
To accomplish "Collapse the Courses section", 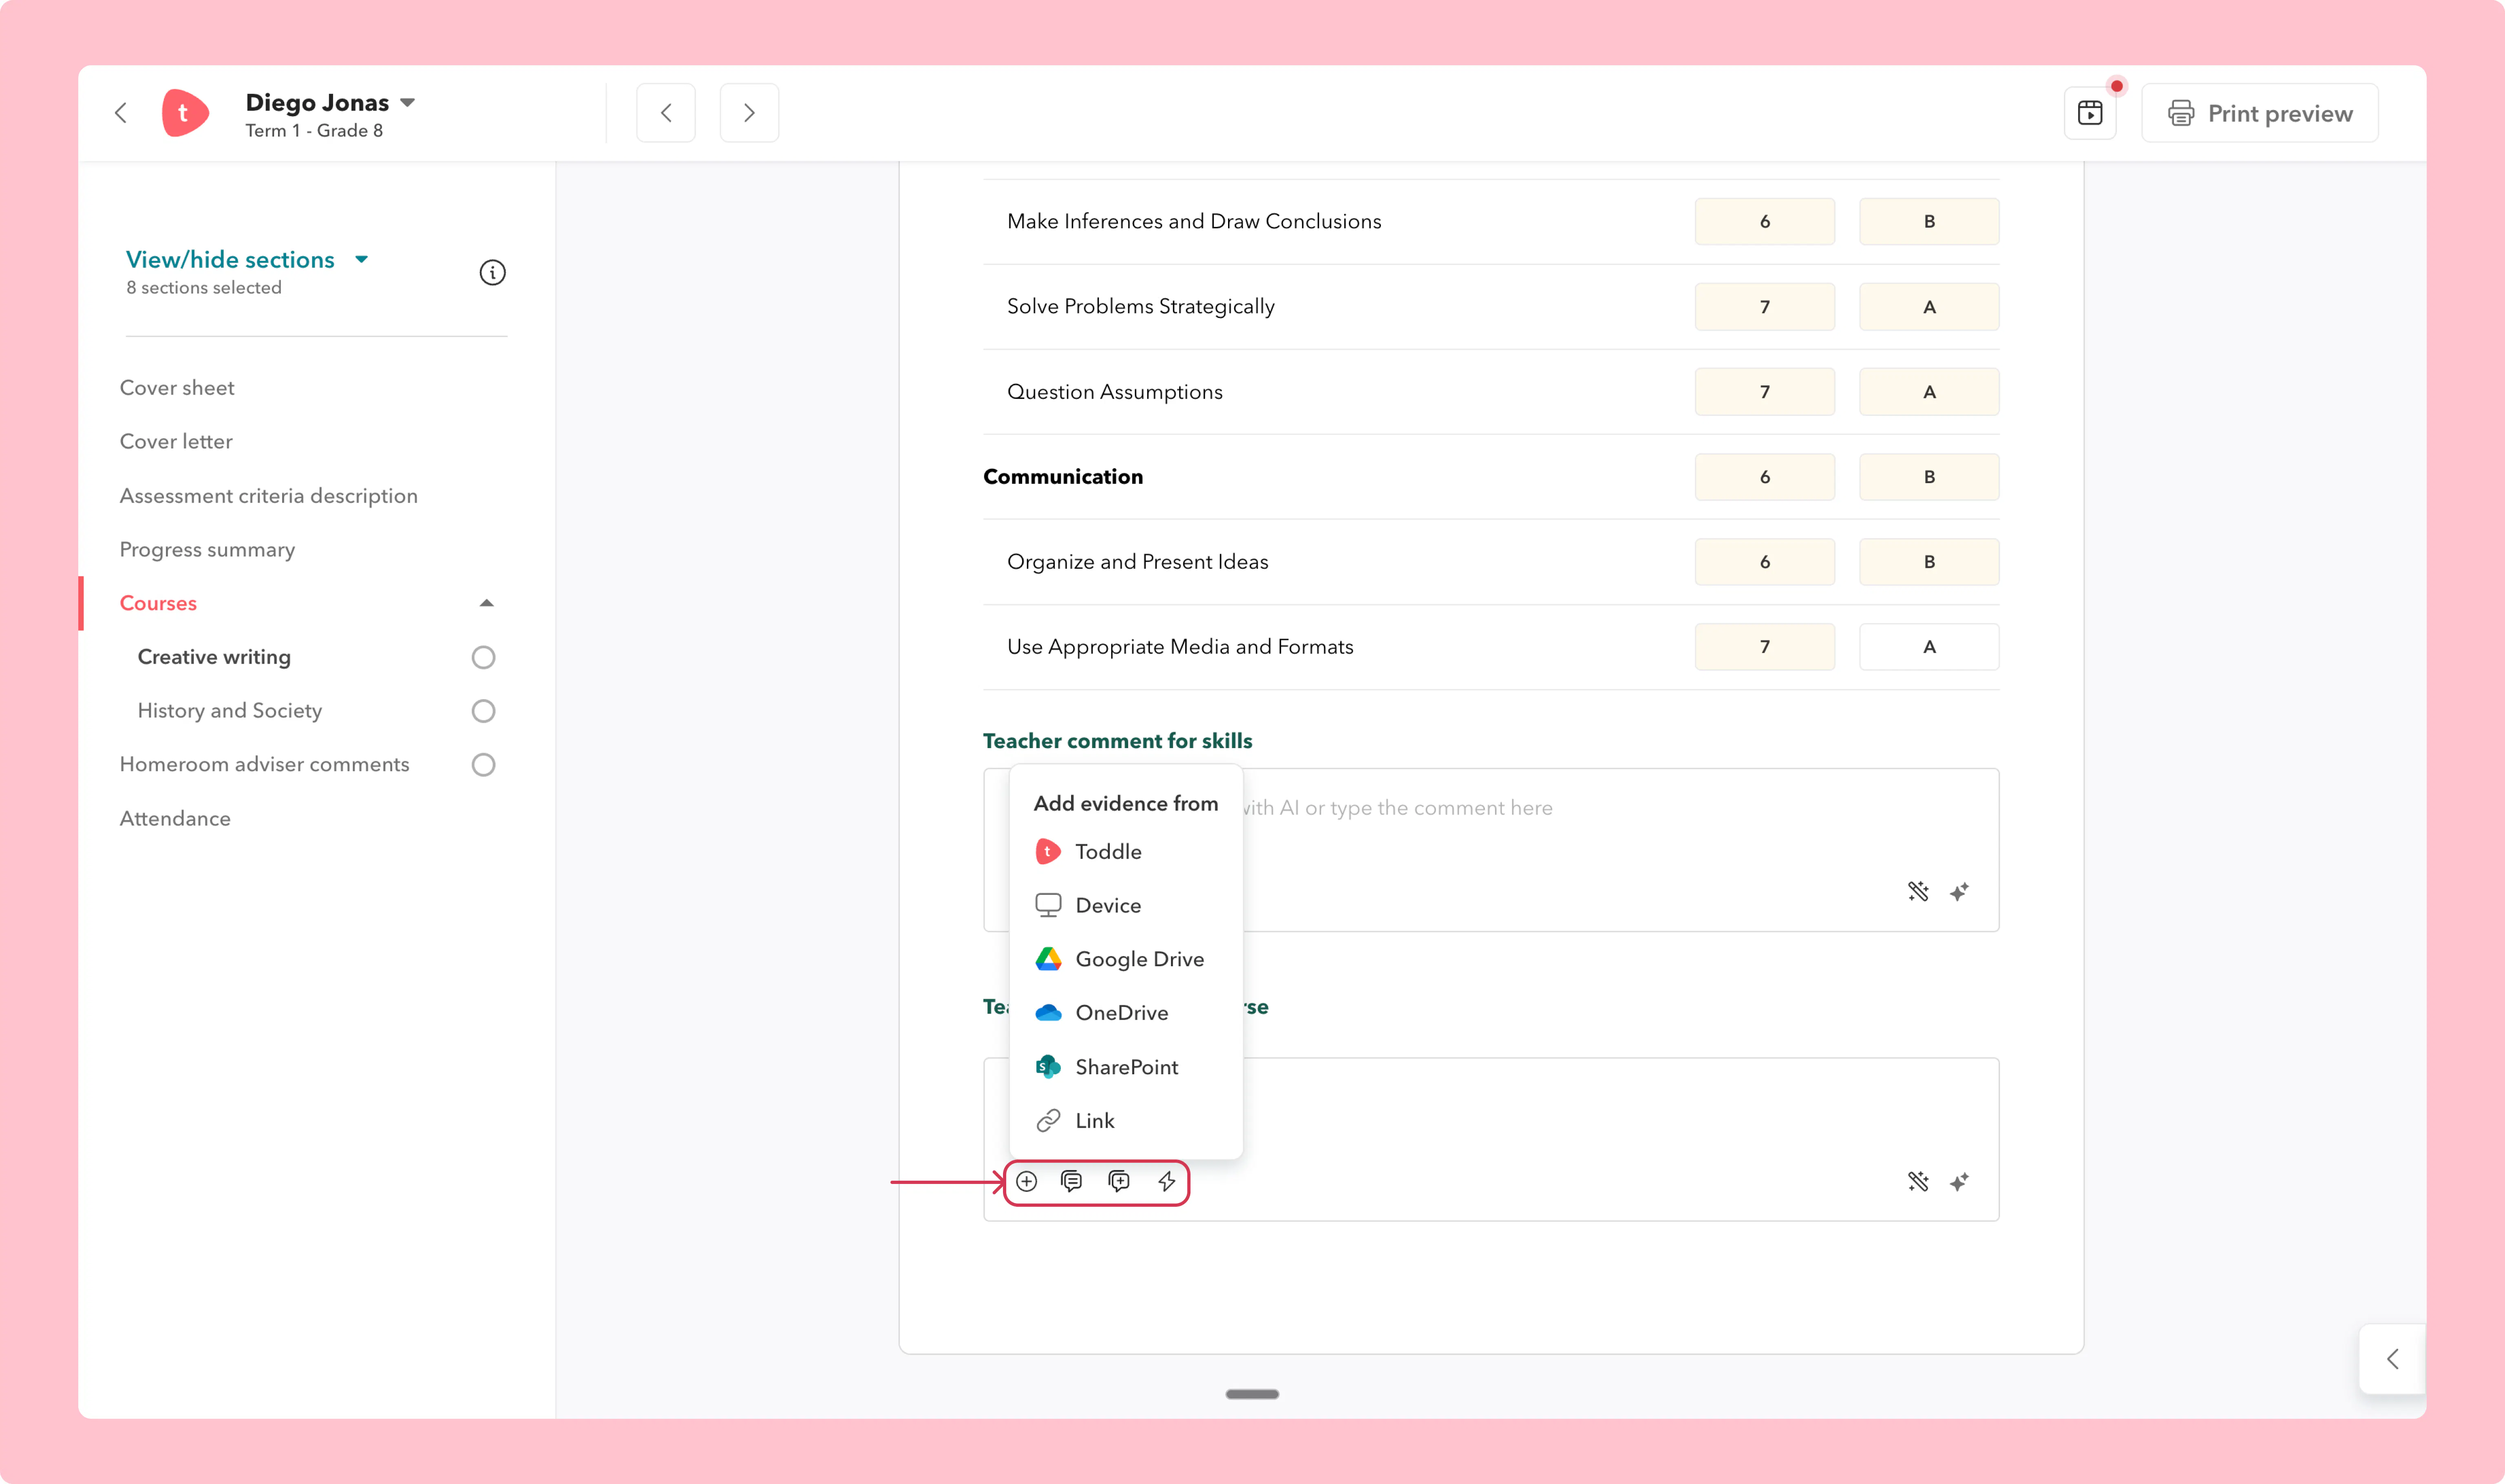I will [x=486, y=603].
